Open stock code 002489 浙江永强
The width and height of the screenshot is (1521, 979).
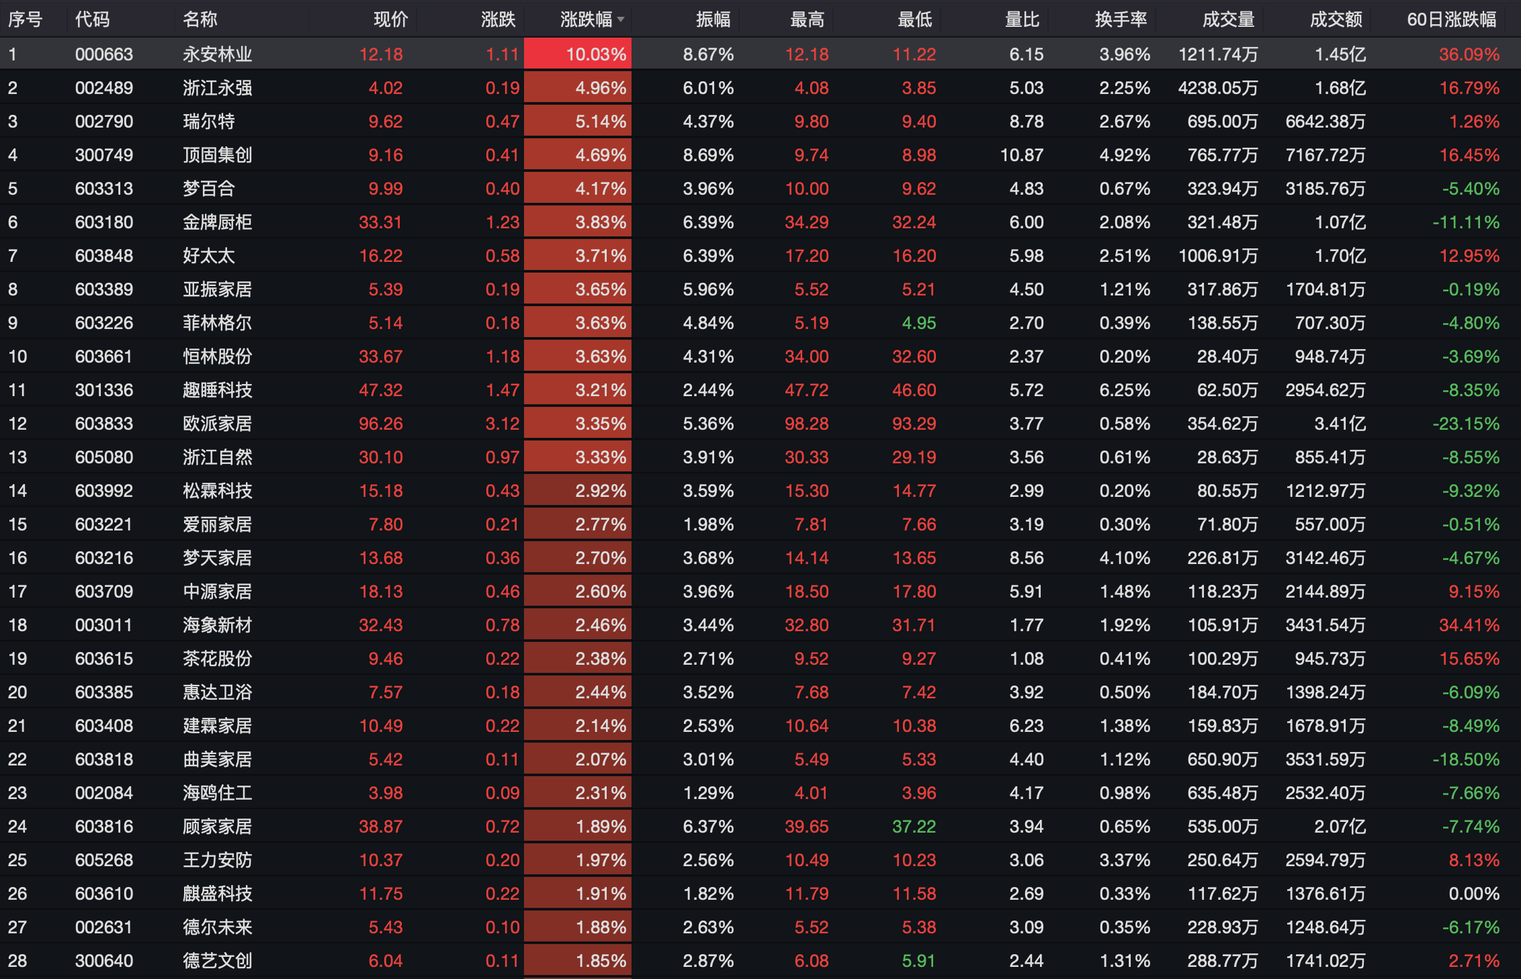(104, 88)
